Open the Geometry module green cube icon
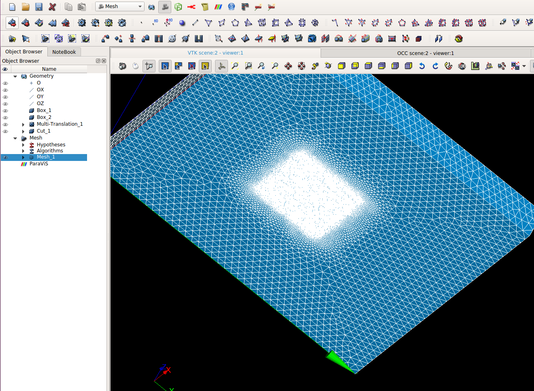 (178, 6)
